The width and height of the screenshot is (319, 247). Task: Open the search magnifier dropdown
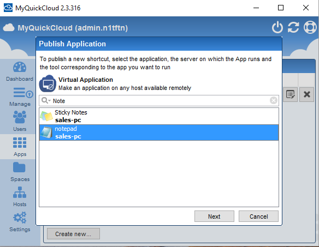tap(46, 100)
